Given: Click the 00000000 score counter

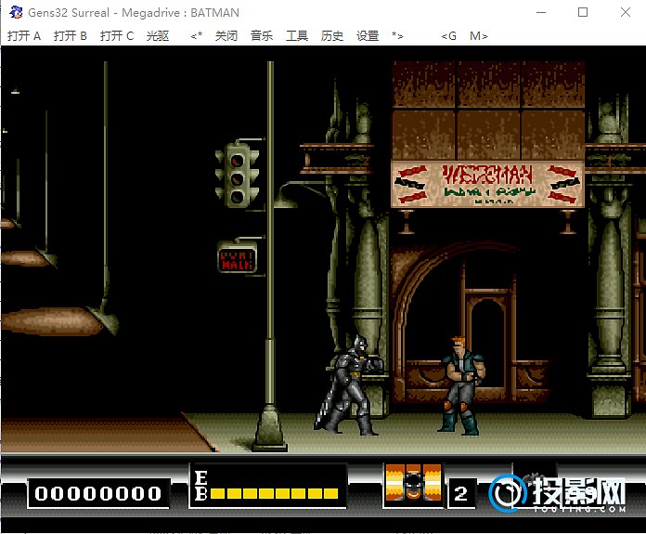Looking at the screenshot, I should pos(98,493).
